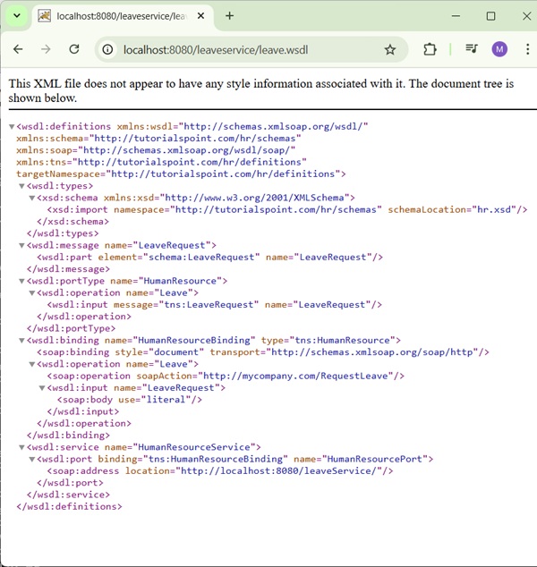This screenshot has width=537, height=567.
Task: Open Chrome's three-dot menu
Action: point(527,49)
